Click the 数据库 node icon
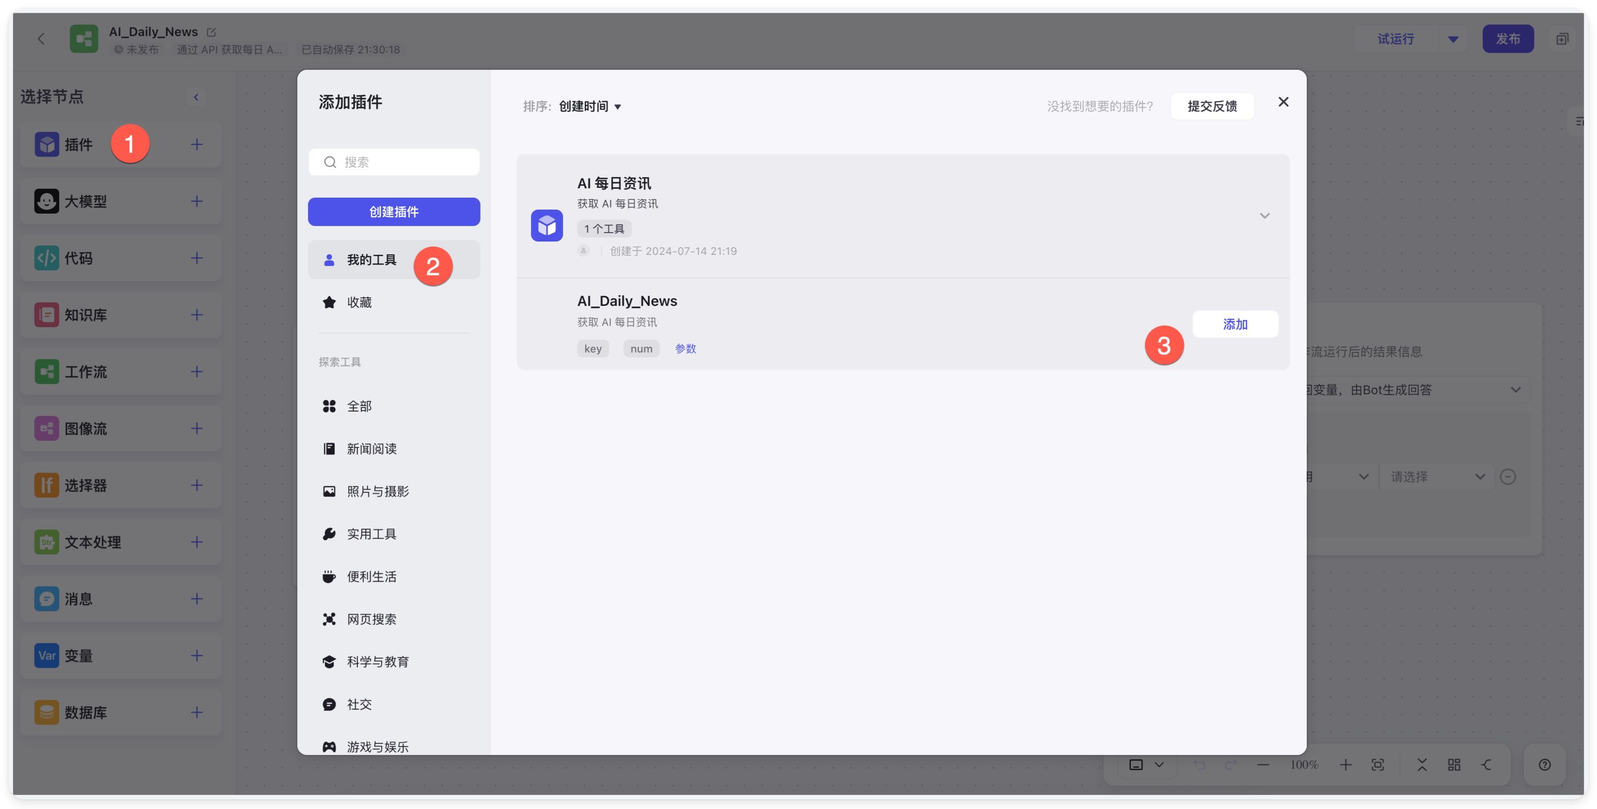This screenshot has width=1597, height=809. [47, 712]
